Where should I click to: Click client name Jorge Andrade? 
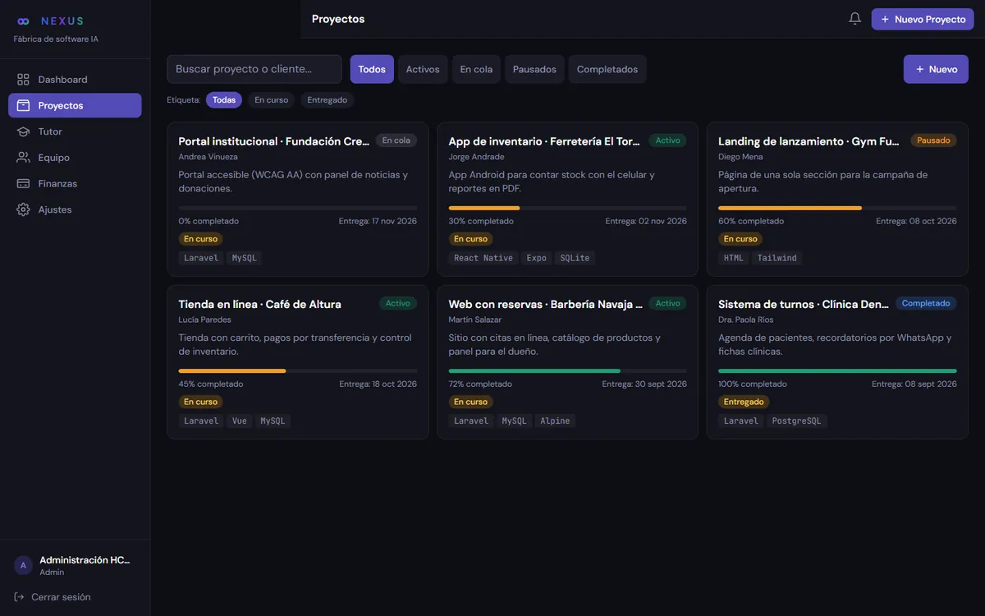pos(476,157)
